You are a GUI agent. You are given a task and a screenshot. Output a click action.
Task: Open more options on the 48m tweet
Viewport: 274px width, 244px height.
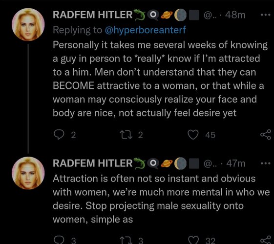[266, 15]
